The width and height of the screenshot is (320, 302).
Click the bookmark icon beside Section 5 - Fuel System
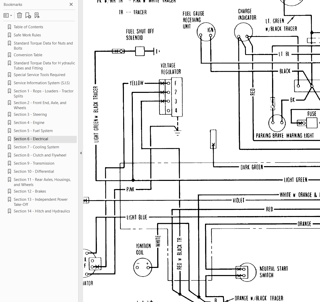point(9,131)
